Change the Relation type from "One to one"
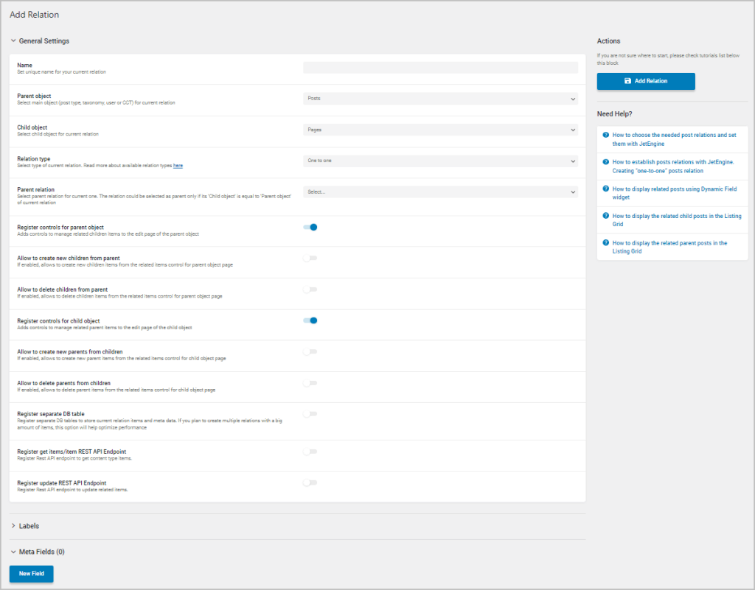Image resolution: width=755 pixels, height=590 pixels. click(x=439, y=160)
